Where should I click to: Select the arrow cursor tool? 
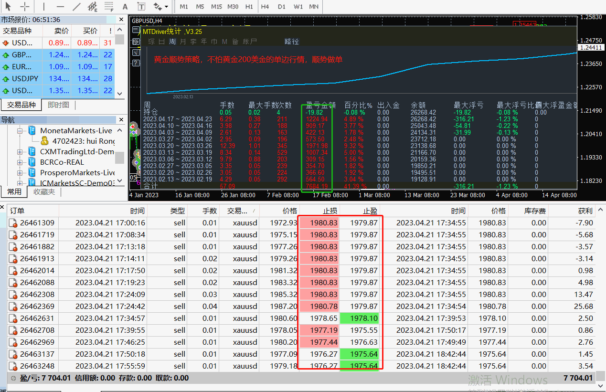pyautogui.click(x=8, y=7)
